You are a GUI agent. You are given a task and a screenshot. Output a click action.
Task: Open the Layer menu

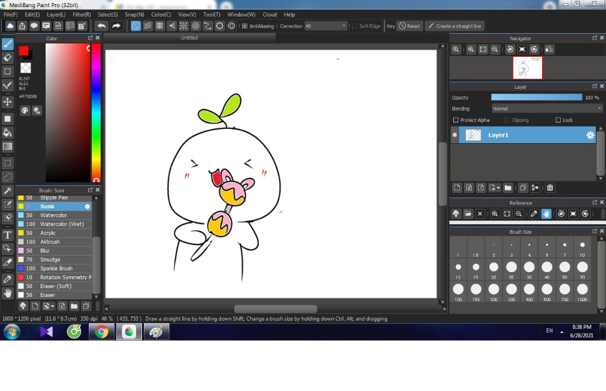pos(56,14)
